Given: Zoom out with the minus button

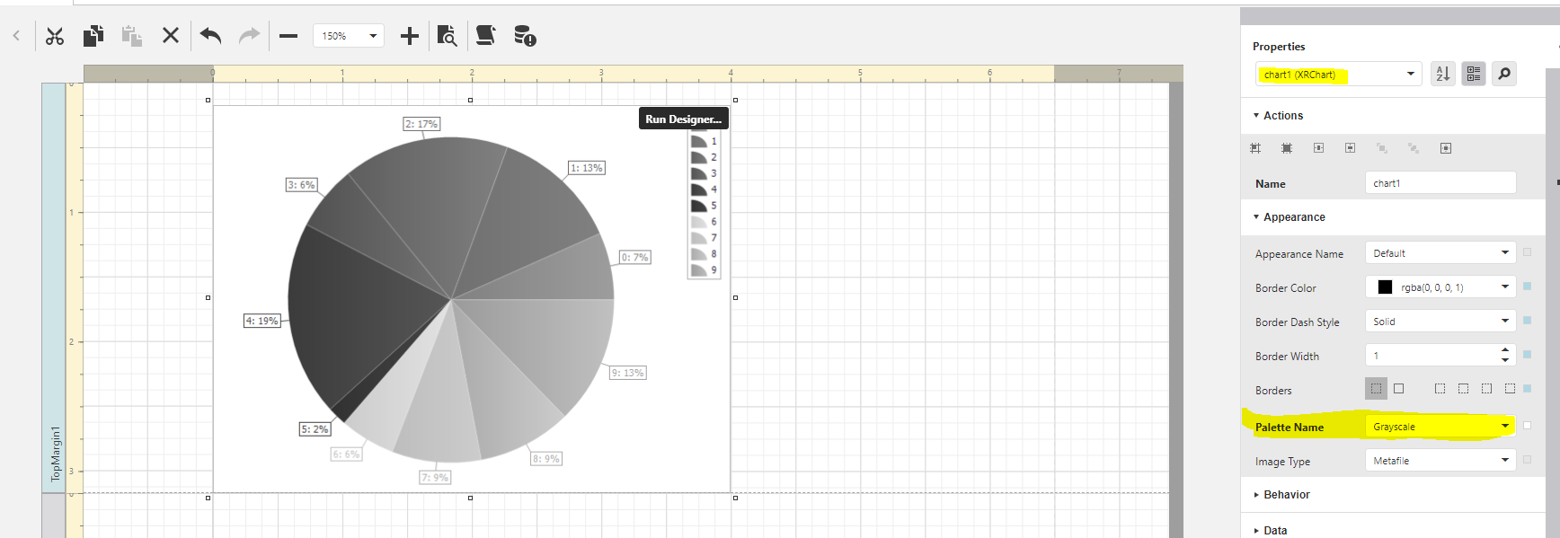Looking at the screenshot, I should (x=288, y=36).
